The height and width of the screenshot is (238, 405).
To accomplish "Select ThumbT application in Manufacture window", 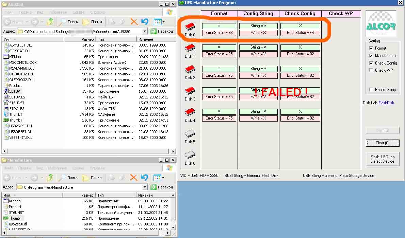I will point(13,218).
